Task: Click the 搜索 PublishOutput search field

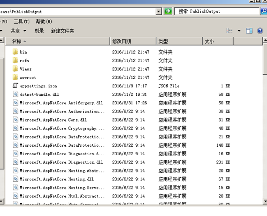Action: pos(217,11)
